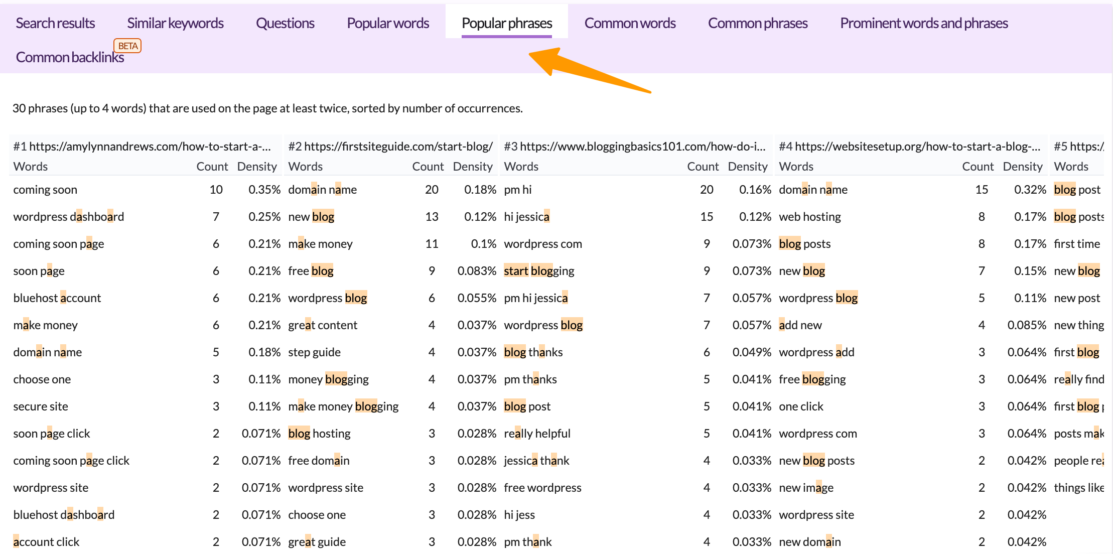The height and width of the screenshot is (554, 1113).
Task: Click the Popular phrases tab
Action: coord(507,23)
